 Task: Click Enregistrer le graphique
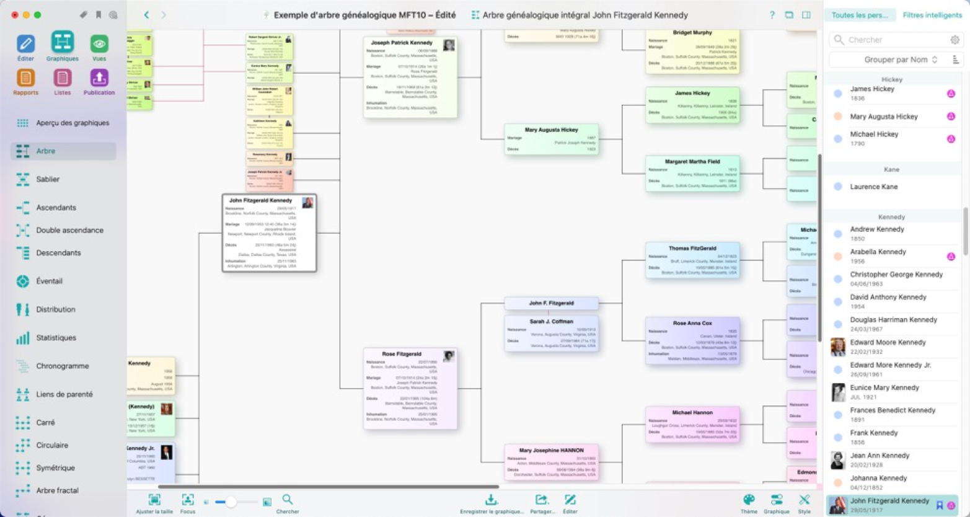[491, 503]
